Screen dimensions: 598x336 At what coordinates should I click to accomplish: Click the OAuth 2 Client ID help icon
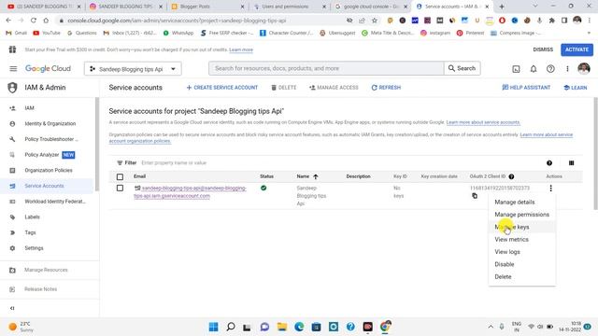[511, 176]
